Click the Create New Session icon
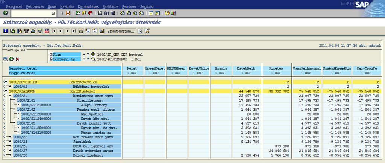Screen dimensions: 385x163 point(151,13)
